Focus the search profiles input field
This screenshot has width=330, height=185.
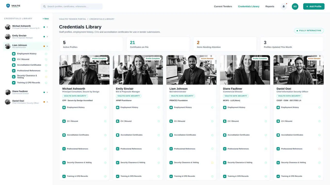pos(72,6)
